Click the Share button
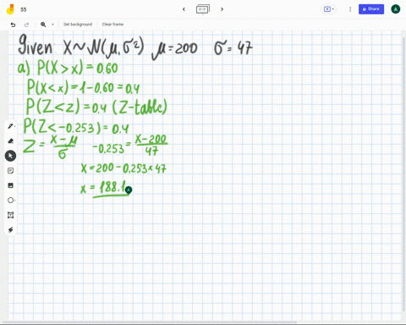 pyautogui.click(x=371, y=9)
